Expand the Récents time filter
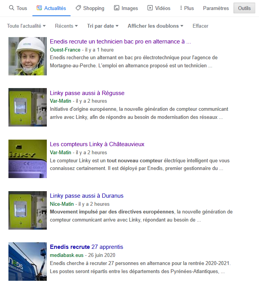Screen dimensions: 259x285 66,26
